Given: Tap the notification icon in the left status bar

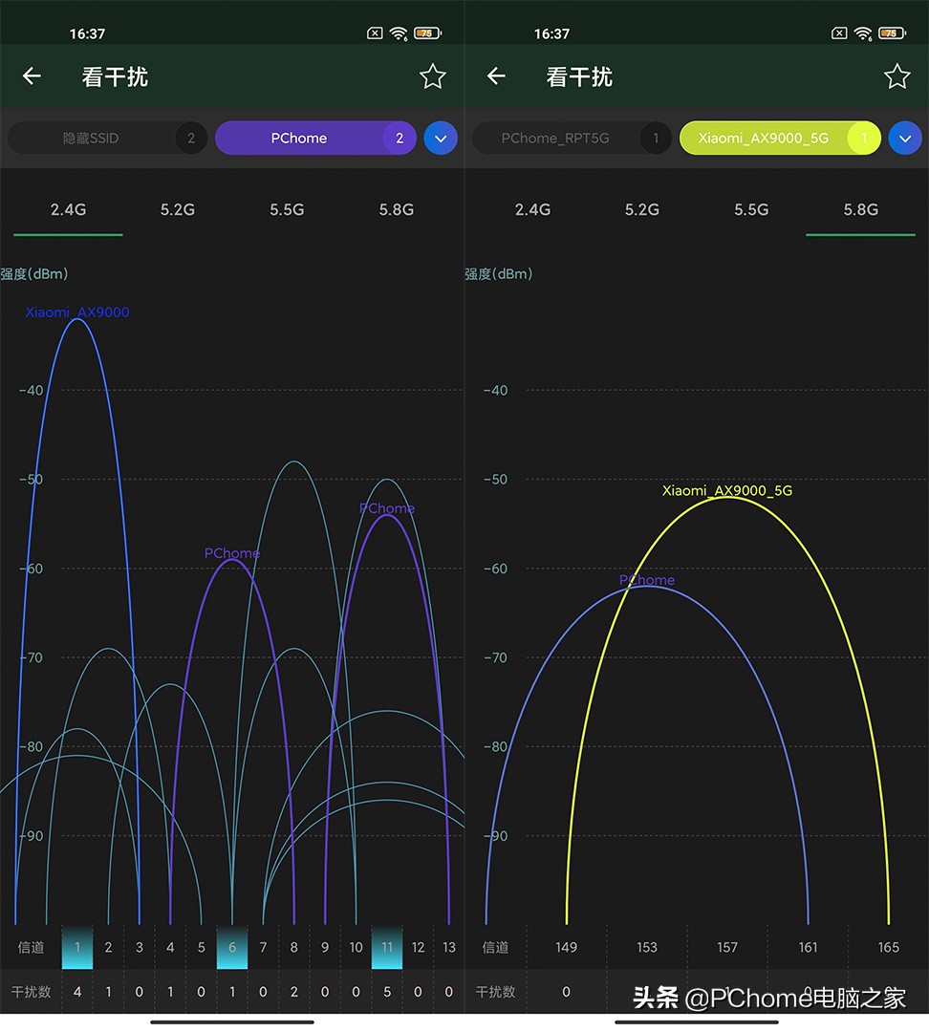Looking at the screenshot, I should click(x=374, y=32).
